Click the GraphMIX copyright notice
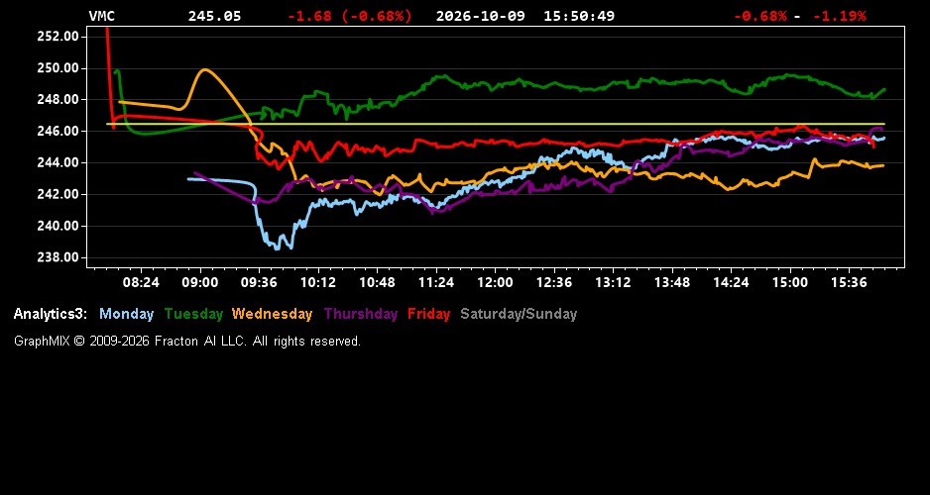 187,342
